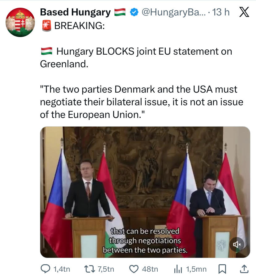View analytics via bar chart icon

point(178,269)
